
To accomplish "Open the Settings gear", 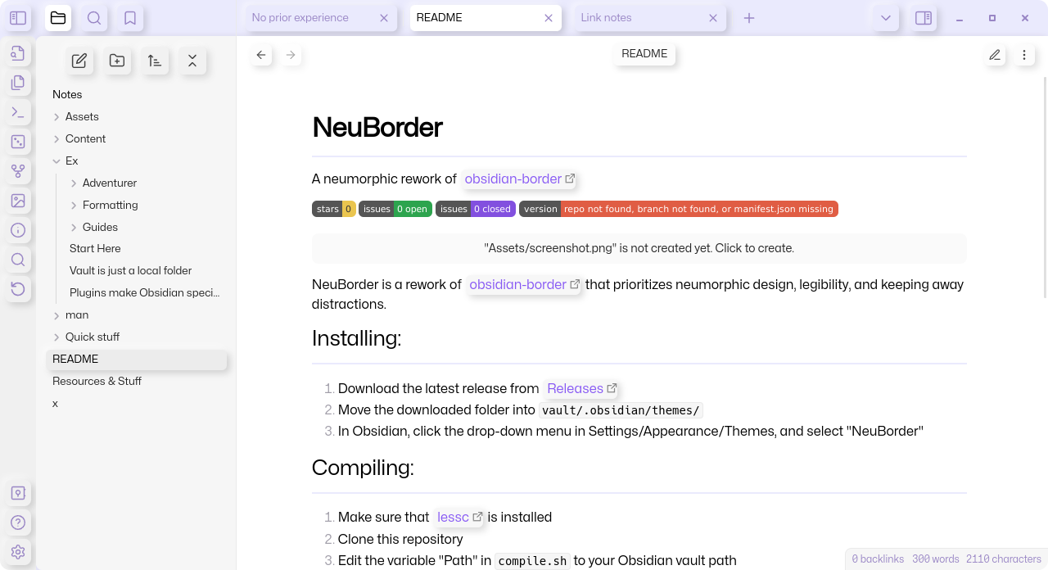I will (18, 552).
